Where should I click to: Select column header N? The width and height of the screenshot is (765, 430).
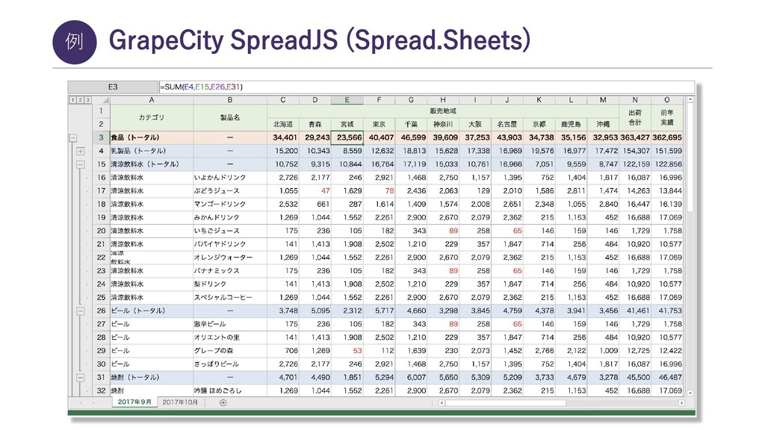click(x=635, y=100)
